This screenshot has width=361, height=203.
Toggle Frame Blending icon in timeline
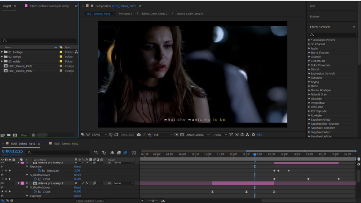click(119, 153)
